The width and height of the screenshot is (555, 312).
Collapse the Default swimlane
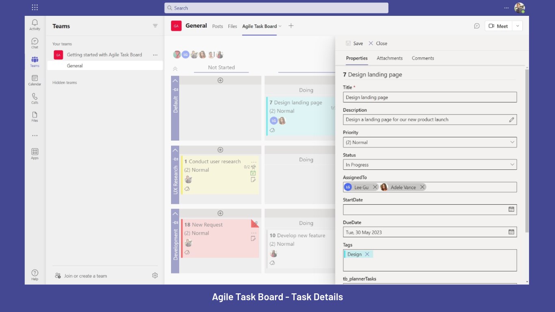pos(175,80)
